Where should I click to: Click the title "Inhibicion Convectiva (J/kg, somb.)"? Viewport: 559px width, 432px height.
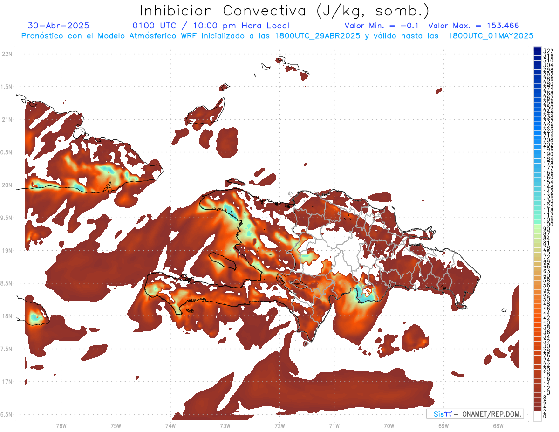(284, 11)
